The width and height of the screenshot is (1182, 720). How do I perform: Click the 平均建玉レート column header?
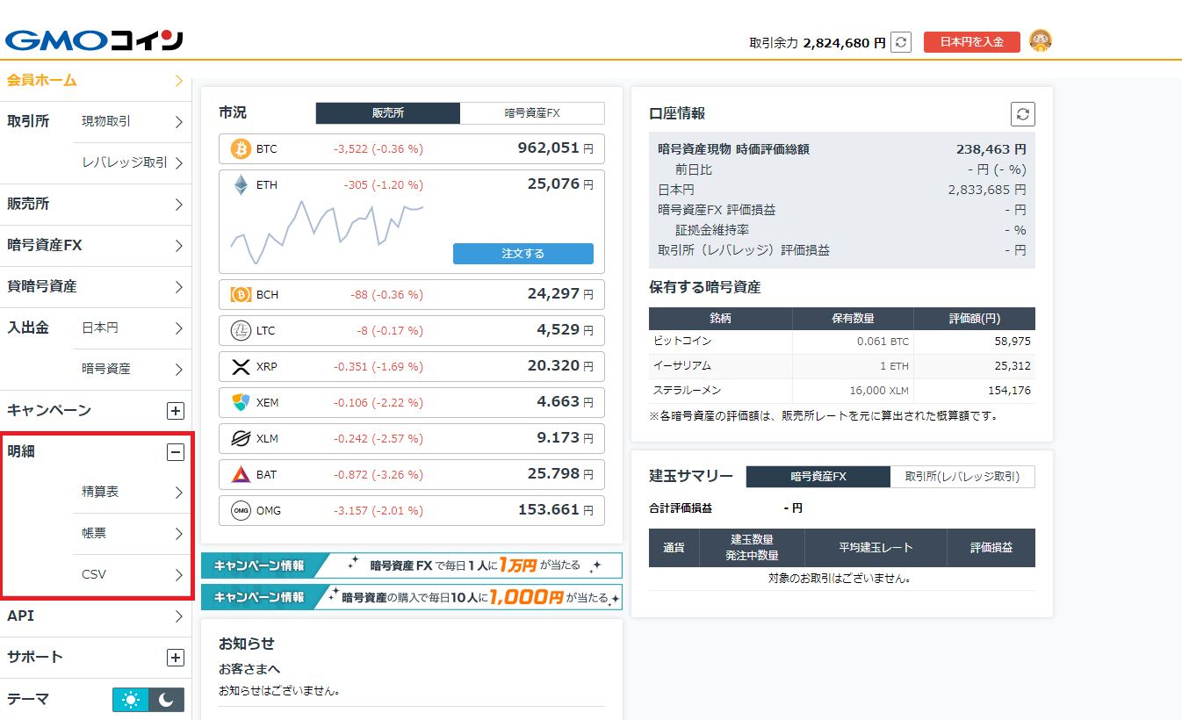click(x=876, y=548)
